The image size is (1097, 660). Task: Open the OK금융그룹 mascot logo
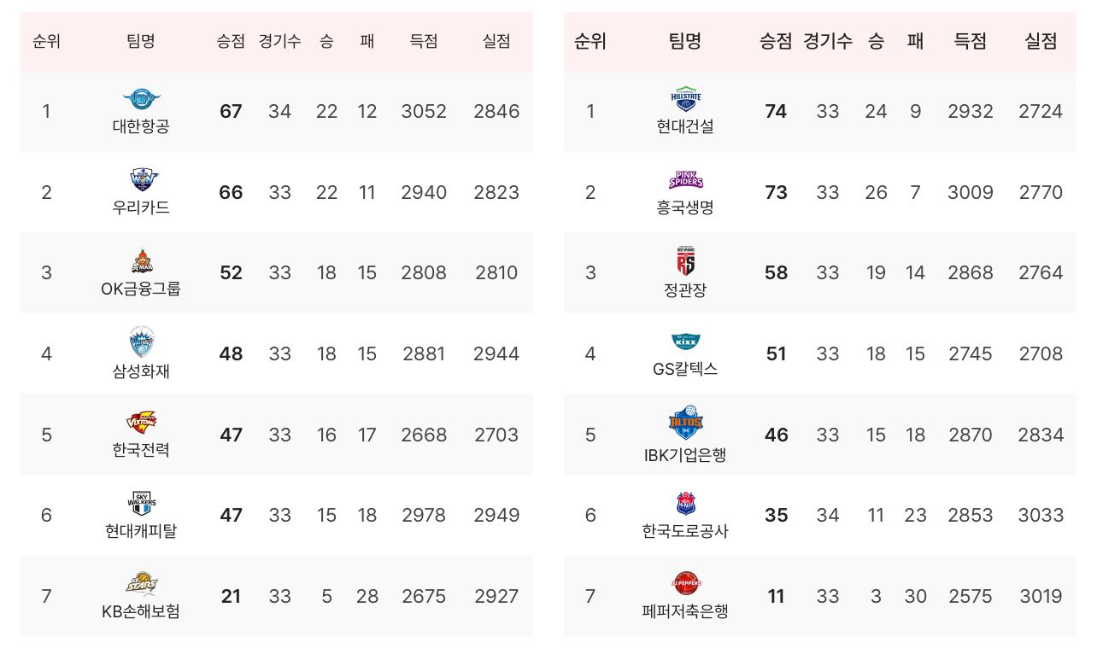pyautogui.click(x=141, y=261)
